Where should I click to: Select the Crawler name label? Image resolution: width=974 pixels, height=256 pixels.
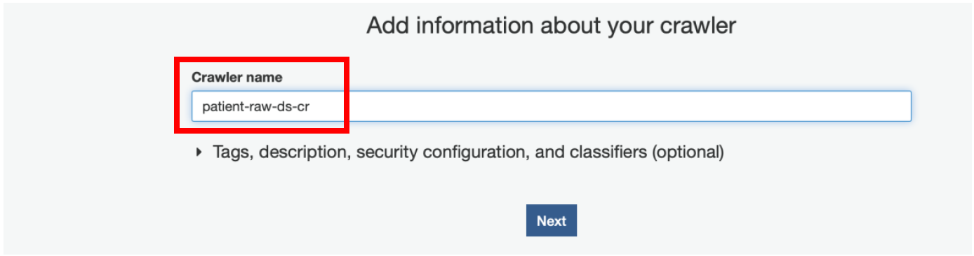(237, 77)
